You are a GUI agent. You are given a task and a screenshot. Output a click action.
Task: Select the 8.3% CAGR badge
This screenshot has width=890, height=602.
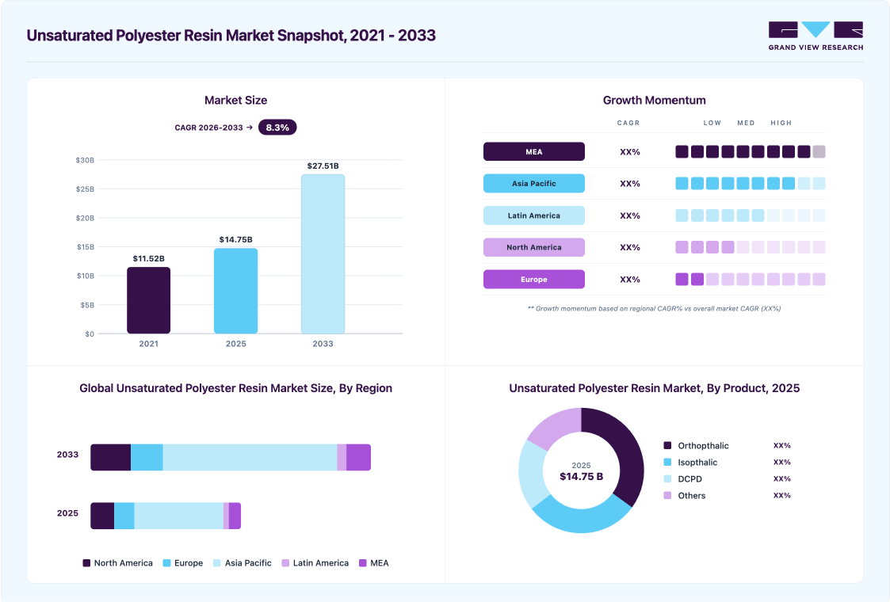(277, 127)
